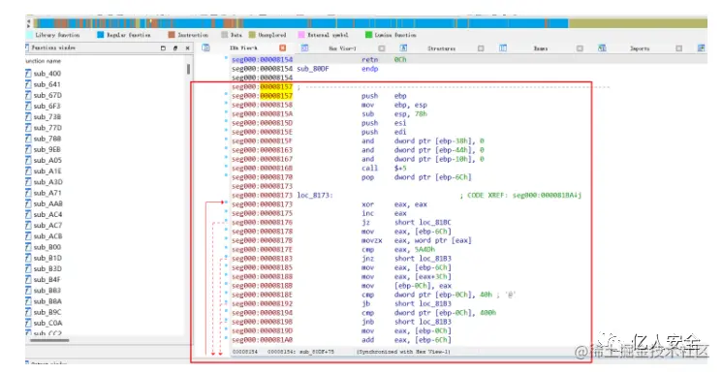Click the Library function legend swatch
Viewport: 723px width, 373px height.
point(29,35)
